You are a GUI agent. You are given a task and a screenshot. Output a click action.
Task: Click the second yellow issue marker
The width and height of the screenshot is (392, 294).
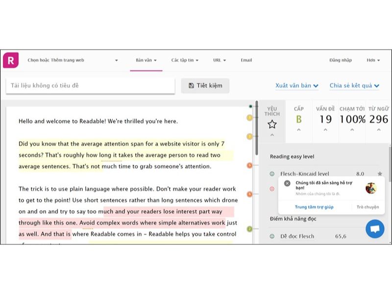click(249, 137)
